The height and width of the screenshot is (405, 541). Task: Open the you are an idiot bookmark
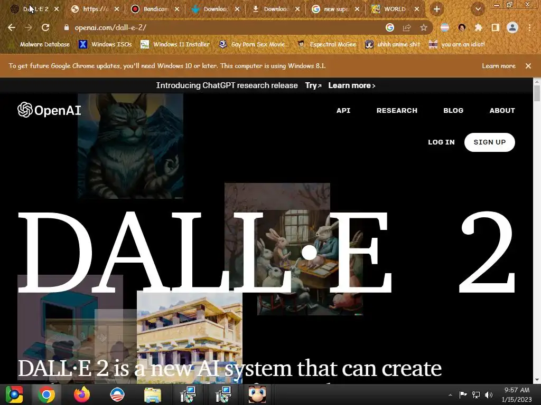coord(457,44)
